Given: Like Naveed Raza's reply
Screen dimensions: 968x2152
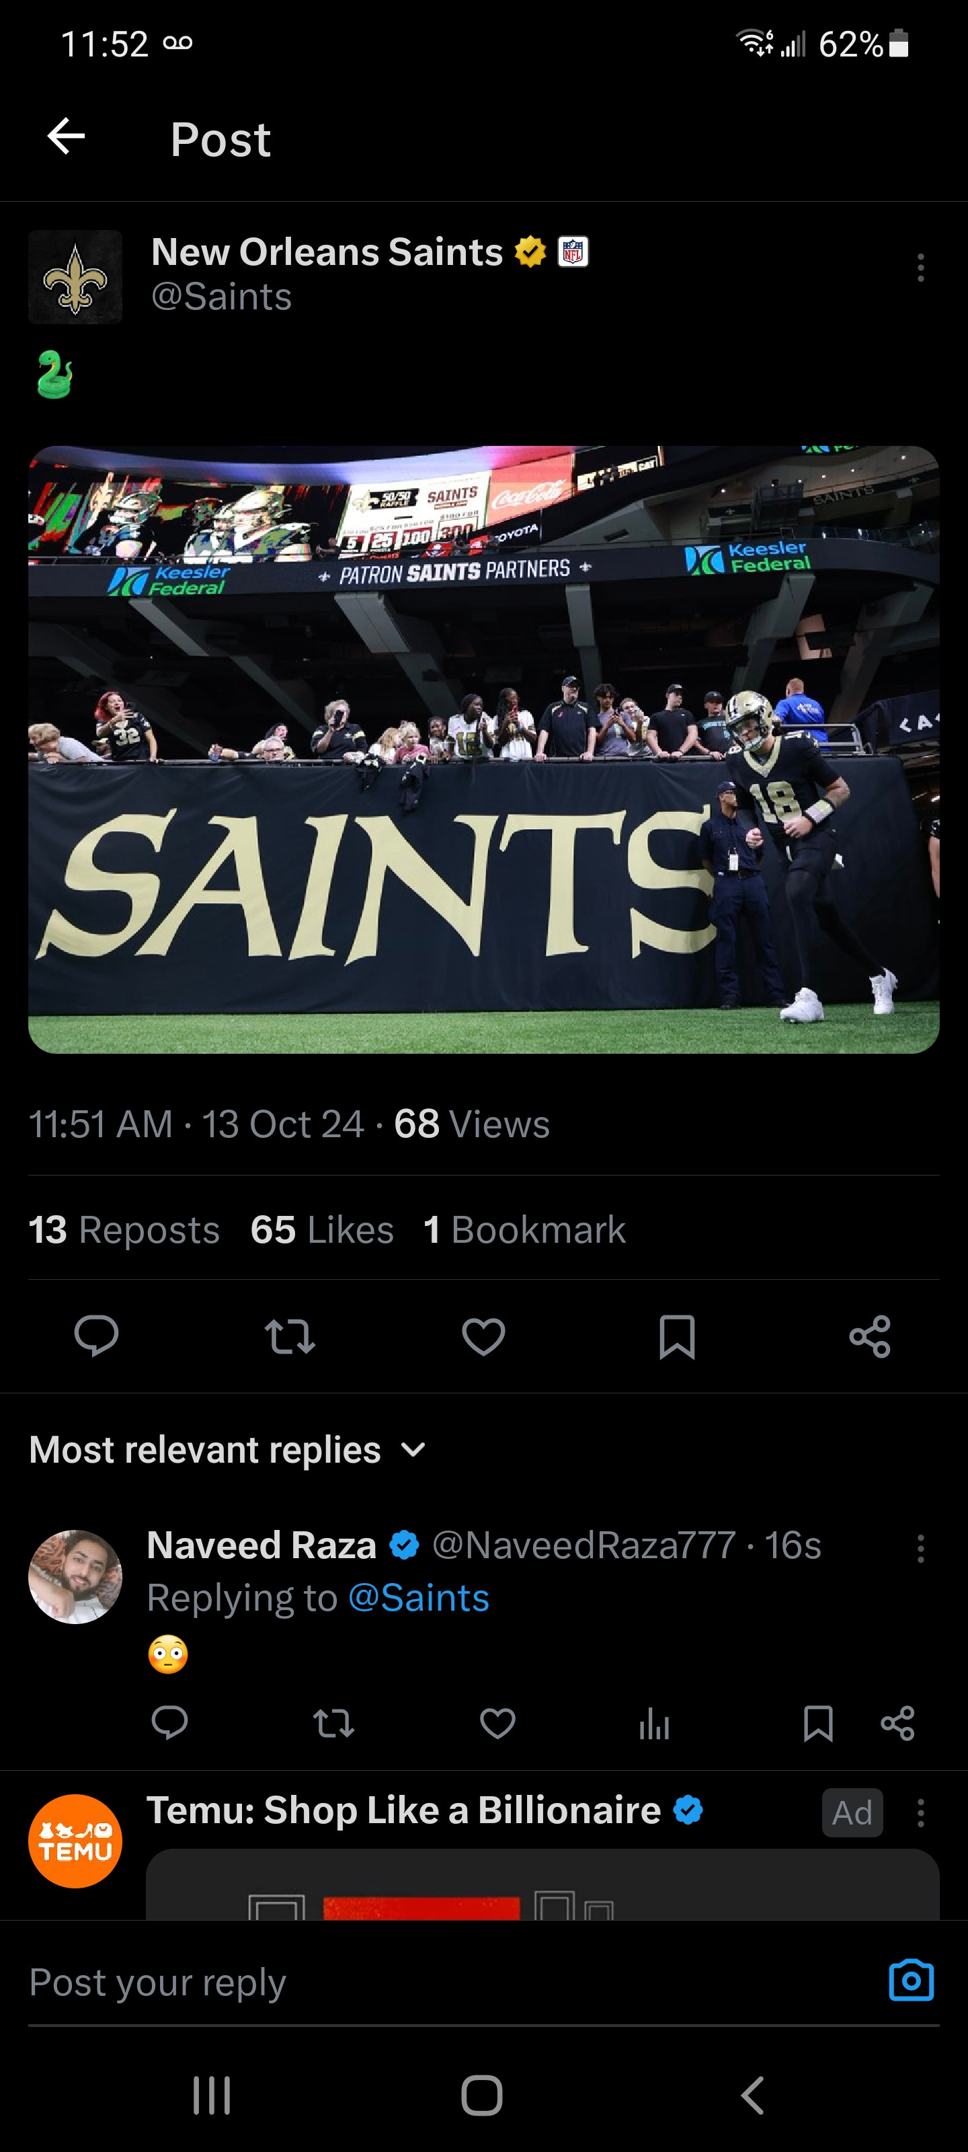Looking at the screenshot, I should pyautogui.click(x=498, y=1722).
